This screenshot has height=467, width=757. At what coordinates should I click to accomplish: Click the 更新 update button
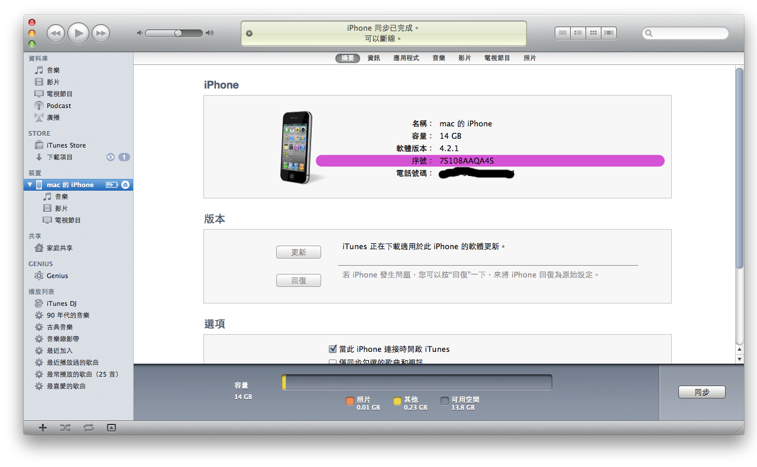point(299,253)
